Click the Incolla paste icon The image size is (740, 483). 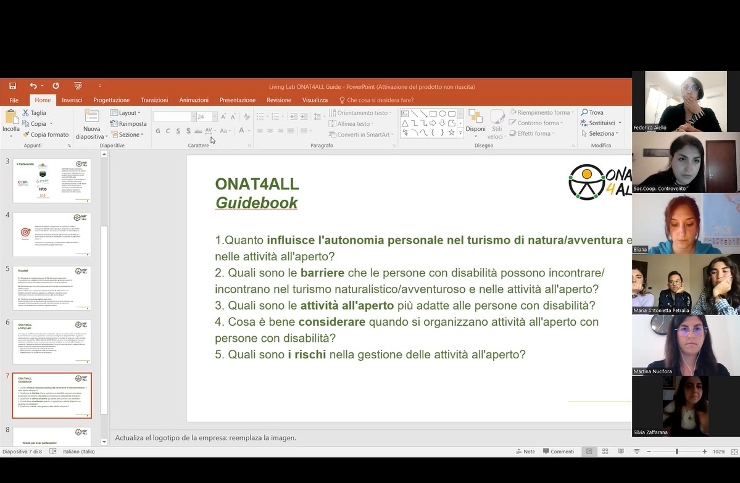click(11, 117)
